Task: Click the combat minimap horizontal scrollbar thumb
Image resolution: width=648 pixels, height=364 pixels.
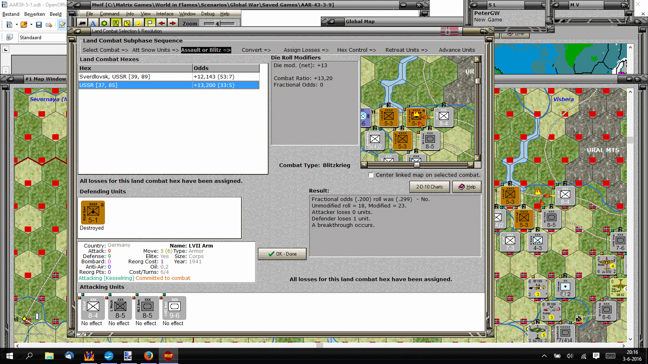Action: 417,165
